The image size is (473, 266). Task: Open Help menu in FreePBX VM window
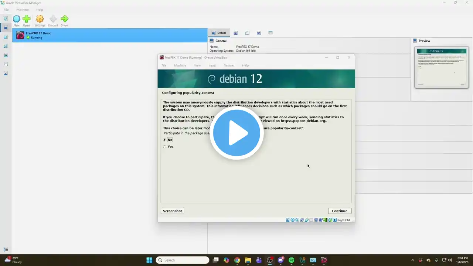245,65
